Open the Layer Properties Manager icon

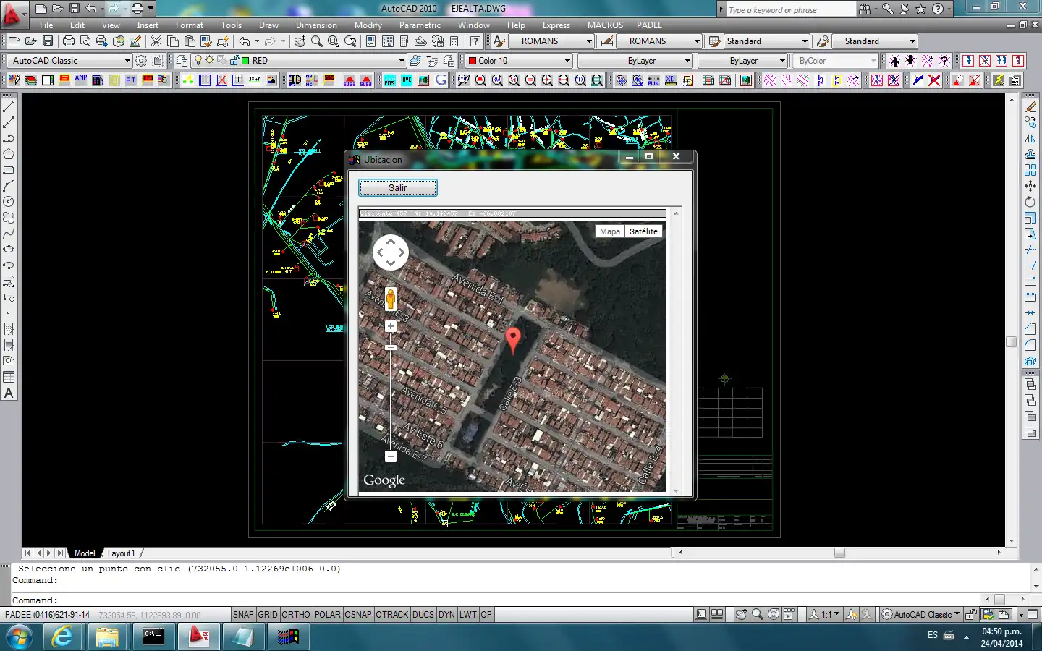[x=182, y=61]
